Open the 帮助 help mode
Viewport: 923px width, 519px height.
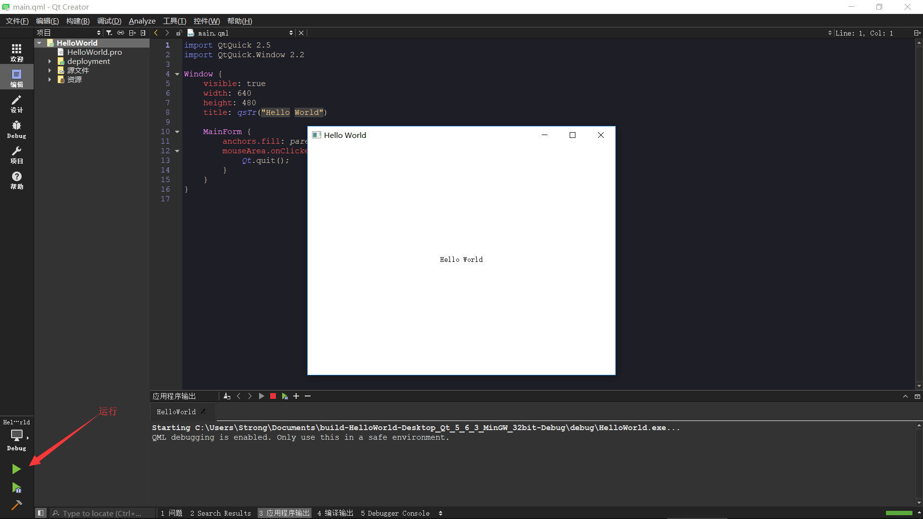coord(17,180)
